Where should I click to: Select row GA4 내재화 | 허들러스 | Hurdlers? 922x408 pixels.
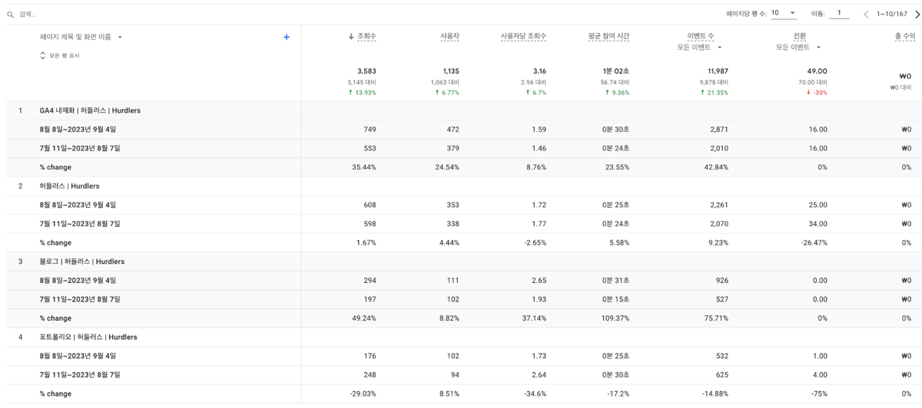click(90, 110)
